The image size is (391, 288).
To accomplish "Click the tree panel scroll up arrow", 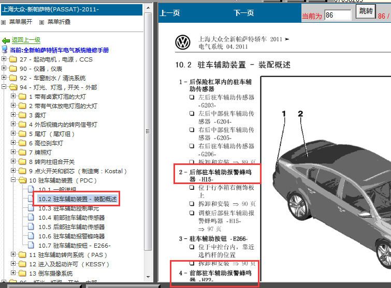I will (148, 8).
